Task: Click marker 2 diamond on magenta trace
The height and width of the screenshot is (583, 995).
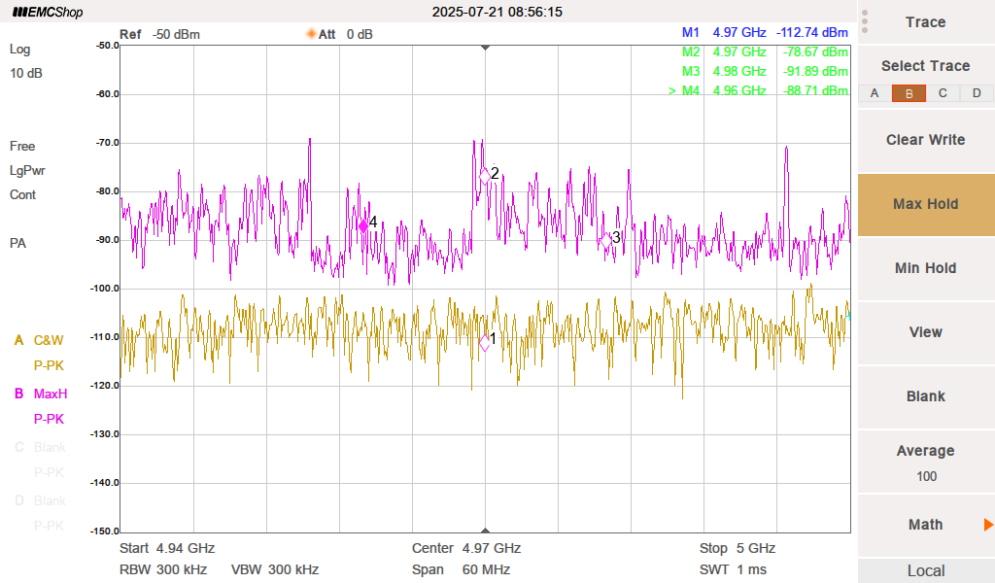Action: pos(485,176)
